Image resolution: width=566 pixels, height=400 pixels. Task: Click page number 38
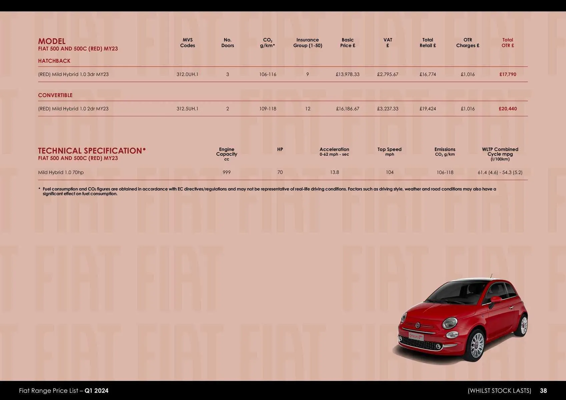click(545, 390)
